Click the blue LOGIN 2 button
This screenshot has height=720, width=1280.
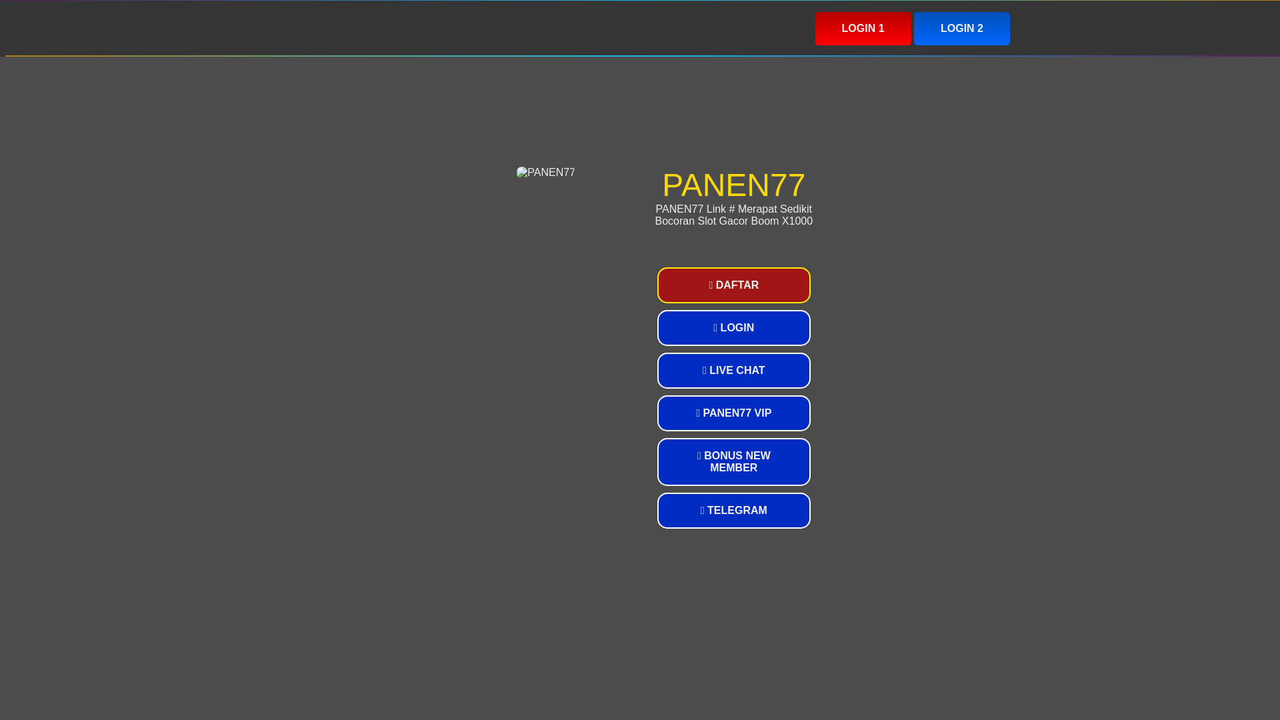coord(961,29)
